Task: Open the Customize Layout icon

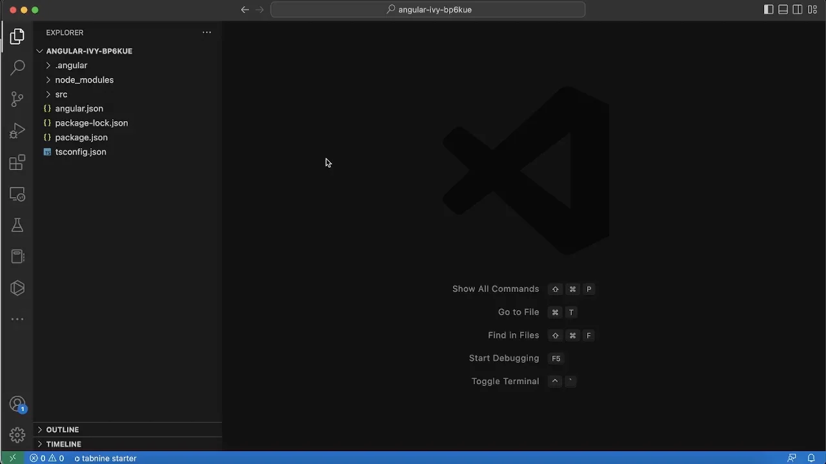Action: (x=812, y=10)
